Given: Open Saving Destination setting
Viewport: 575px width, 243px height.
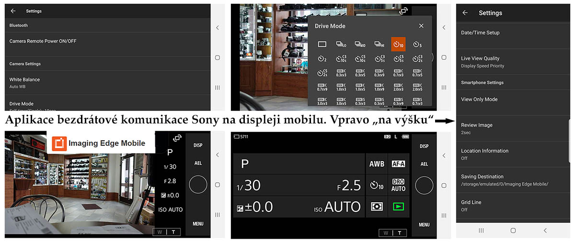Looking at the screenshot, I should coord(513,180).
